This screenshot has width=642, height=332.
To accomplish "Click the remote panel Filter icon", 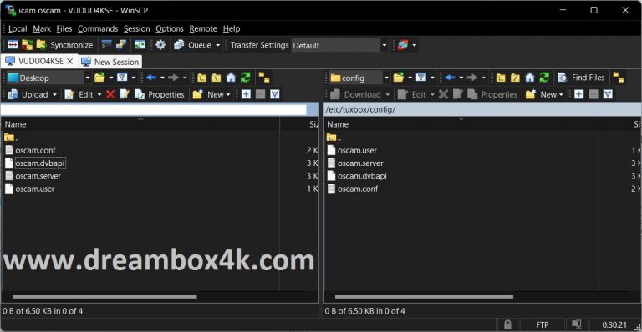I will click(421, 78).
